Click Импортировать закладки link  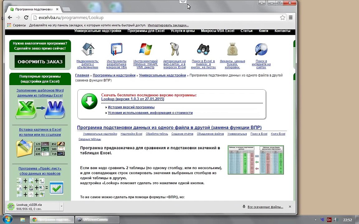168,25
